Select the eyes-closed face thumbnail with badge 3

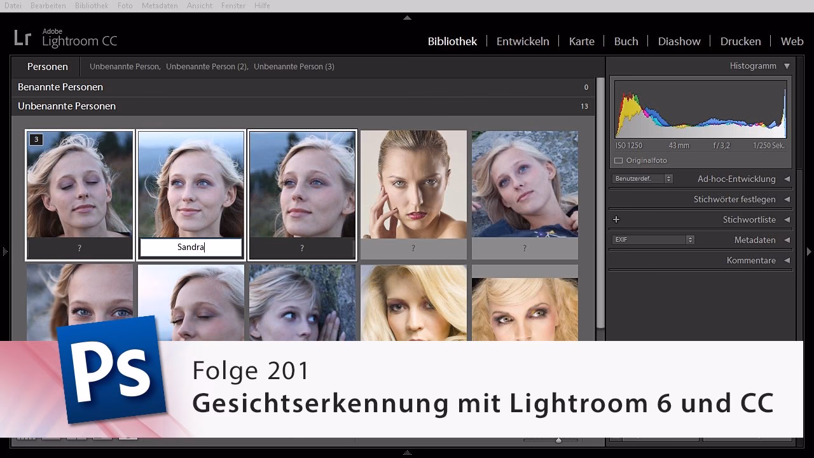click(x=79, y=184)
